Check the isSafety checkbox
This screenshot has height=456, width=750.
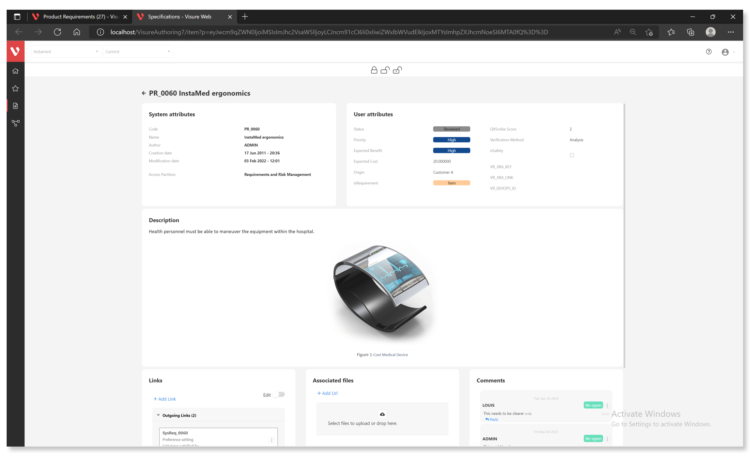(572, 155)
